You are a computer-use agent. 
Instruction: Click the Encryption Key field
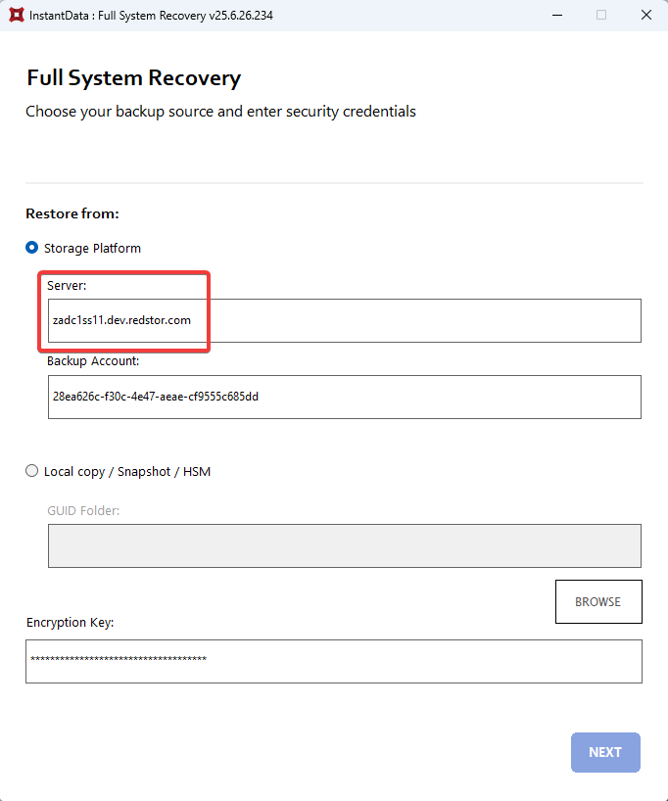(334, 661)
